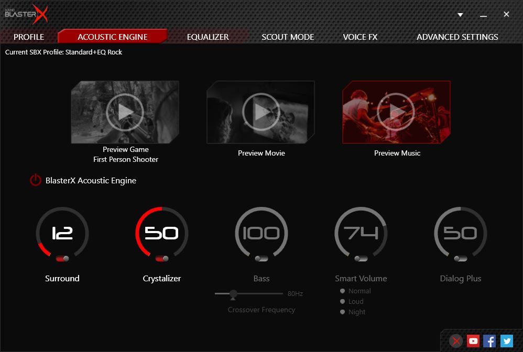The image size is (523, 352).
Task: Go to the Scout Mode tab
Action: pos(288,37)
